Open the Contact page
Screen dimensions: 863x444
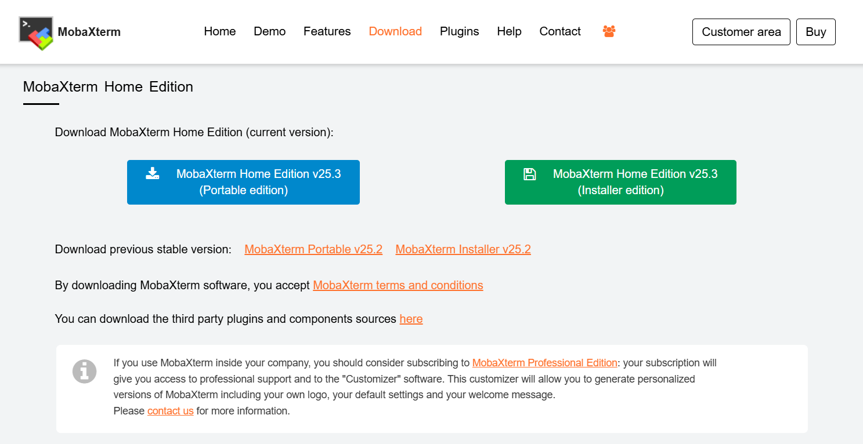pyautogui.click(x=560, y=31)
